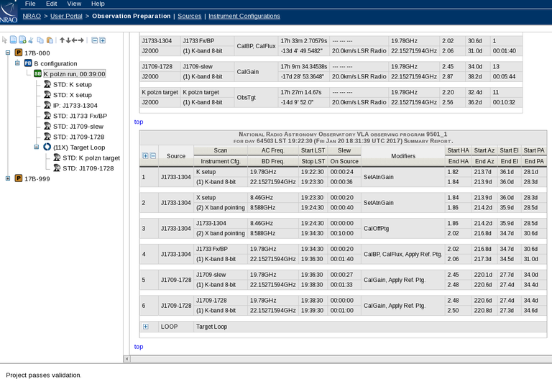
Task: Open the Edit menu
Action: click(x=51, y=4)
